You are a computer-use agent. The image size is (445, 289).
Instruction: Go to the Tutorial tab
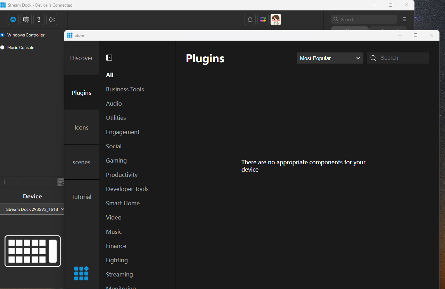(81, 197)
